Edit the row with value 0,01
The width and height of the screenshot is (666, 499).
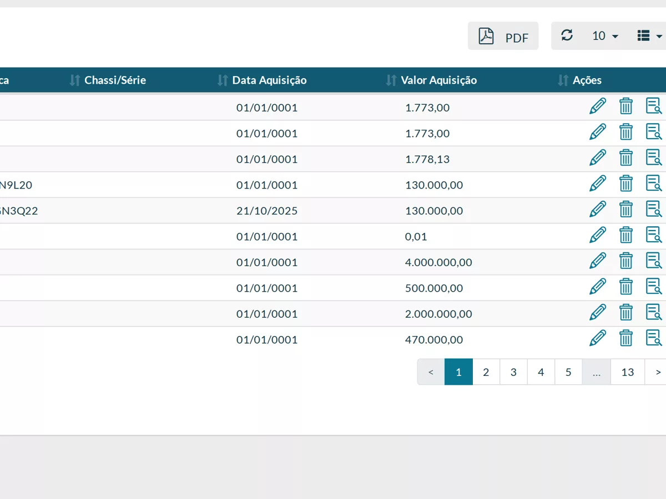pyautogui.click(x=597, y=235)
